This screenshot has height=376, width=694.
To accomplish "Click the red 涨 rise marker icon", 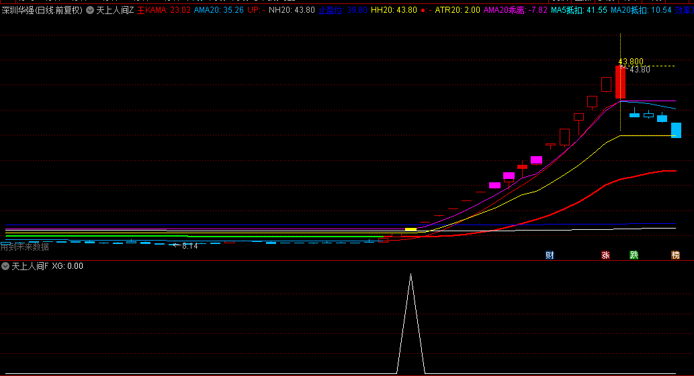I will click(x=605, y=255).
